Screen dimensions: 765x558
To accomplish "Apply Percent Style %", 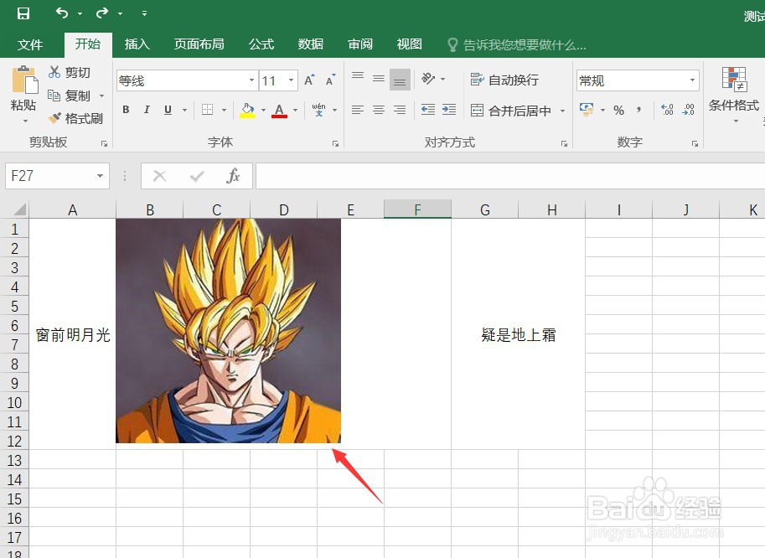I will coord(618,111).
